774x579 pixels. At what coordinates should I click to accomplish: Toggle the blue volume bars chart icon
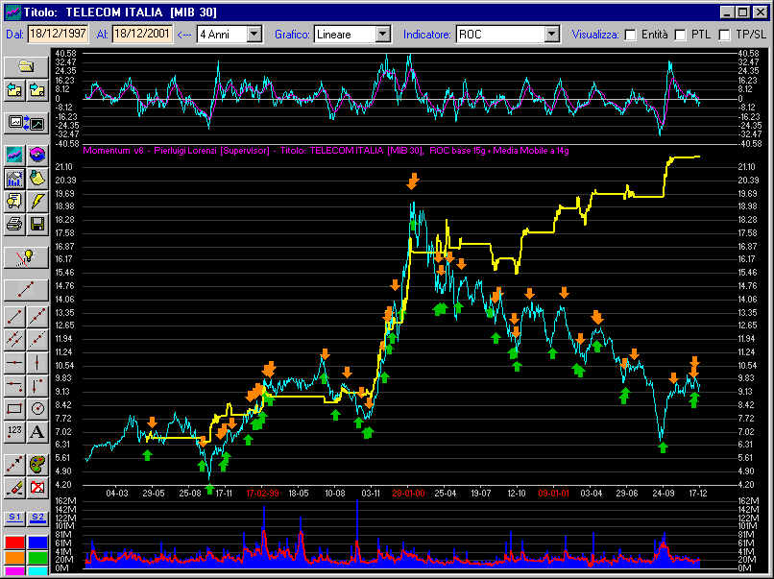(14, 178)
